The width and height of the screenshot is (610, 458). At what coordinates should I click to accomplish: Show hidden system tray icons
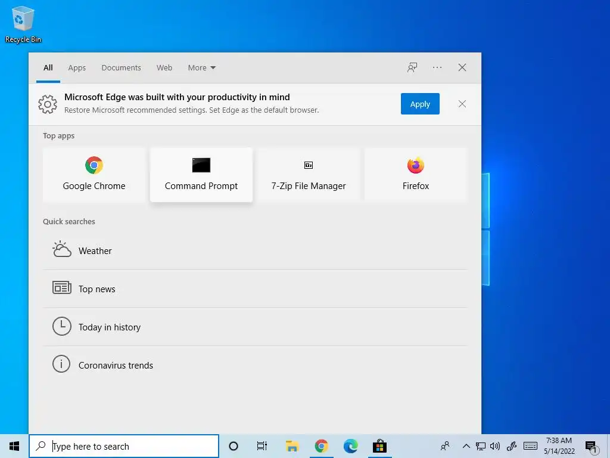(x=466, y=446)
